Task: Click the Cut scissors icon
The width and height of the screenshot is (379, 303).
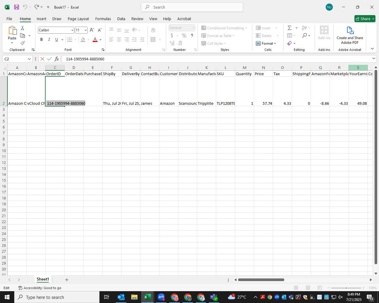Action: 23,28
